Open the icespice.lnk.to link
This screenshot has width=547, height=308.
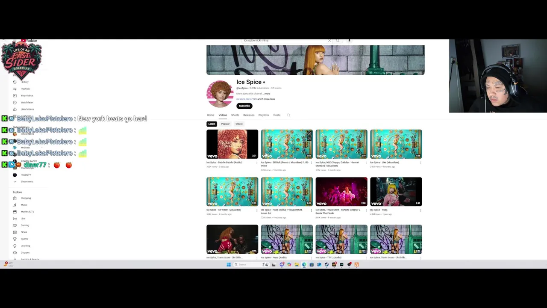[247, 99]
